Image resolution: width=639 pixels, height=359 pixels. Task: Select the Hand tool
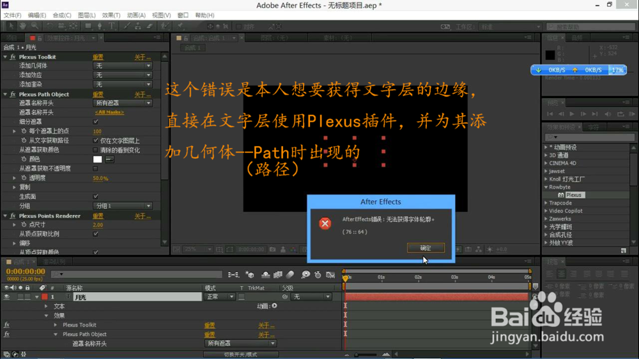pyautogui.click(x=23, y=26)
